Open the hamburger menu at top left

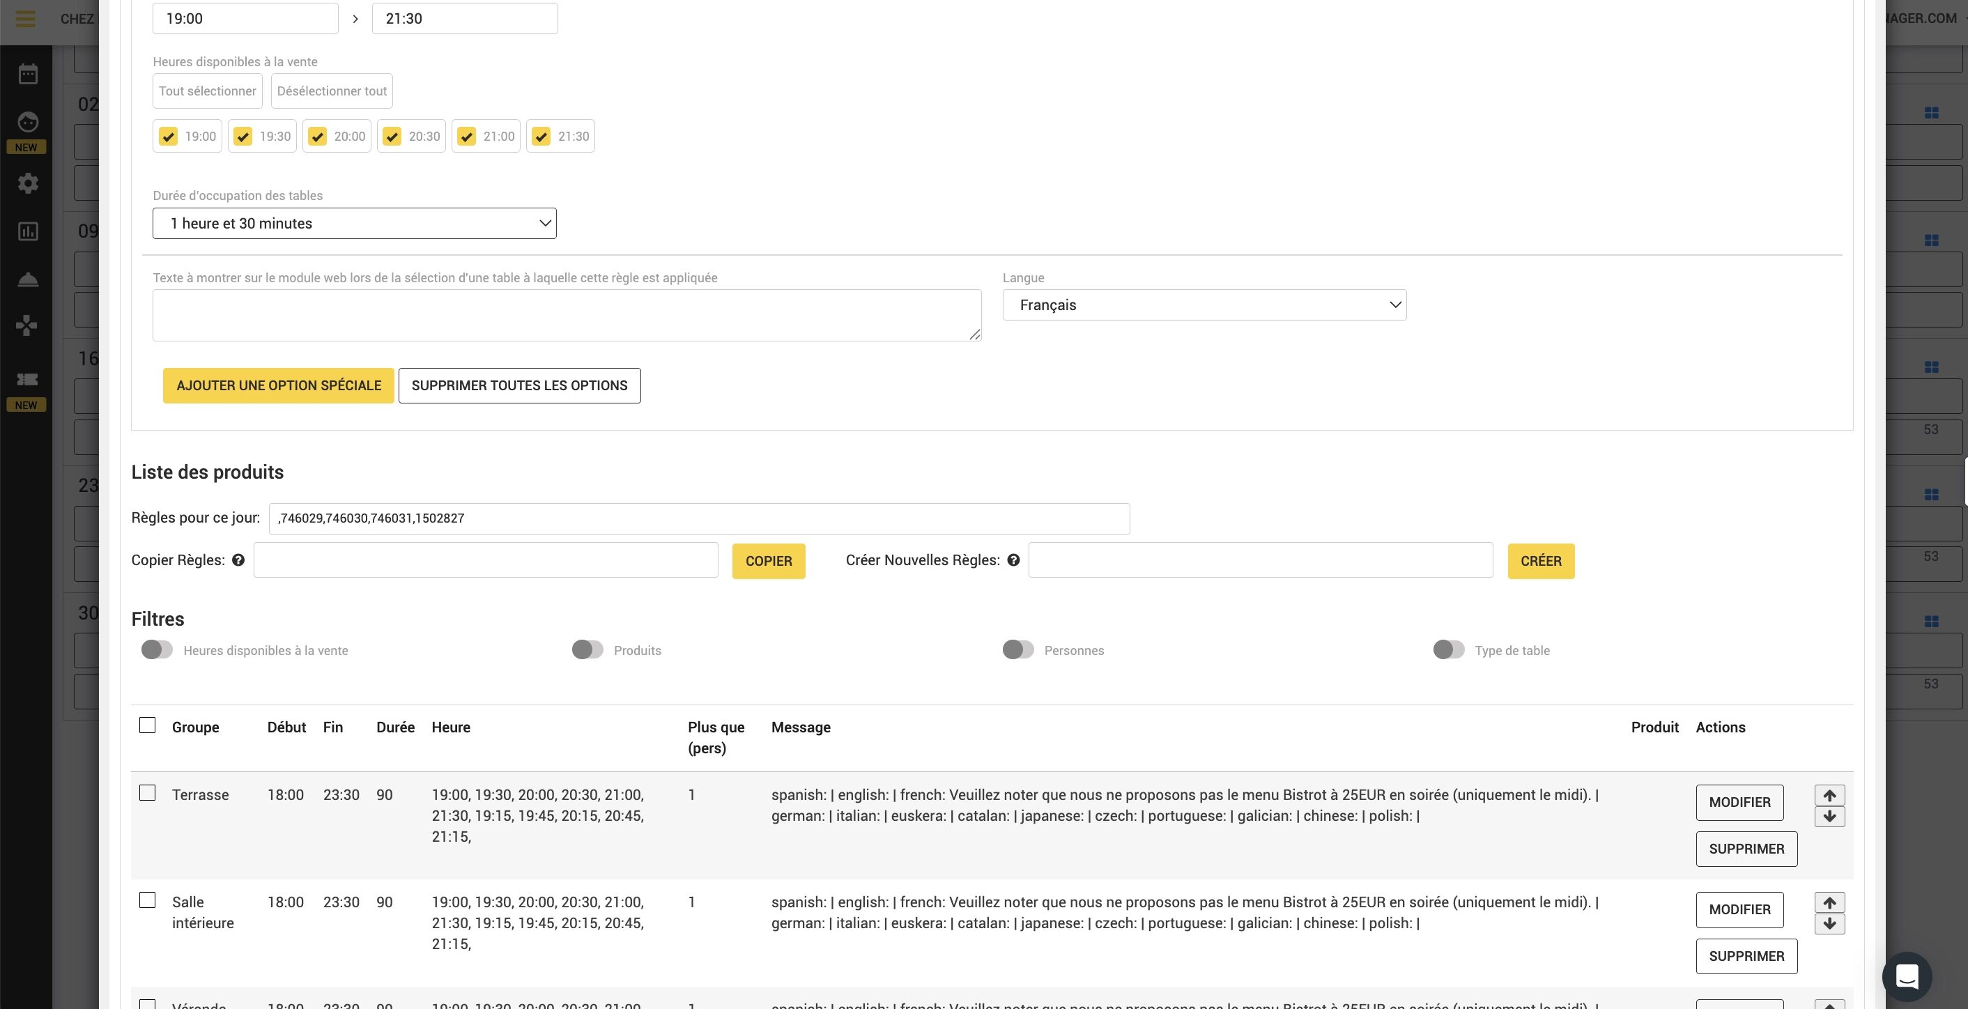coord(25,18)
